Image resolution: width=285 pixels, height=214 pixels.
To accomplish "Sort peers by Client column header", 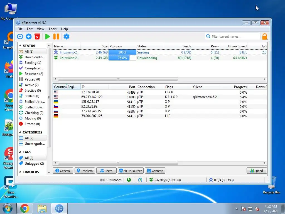I will tap(206, 87).
